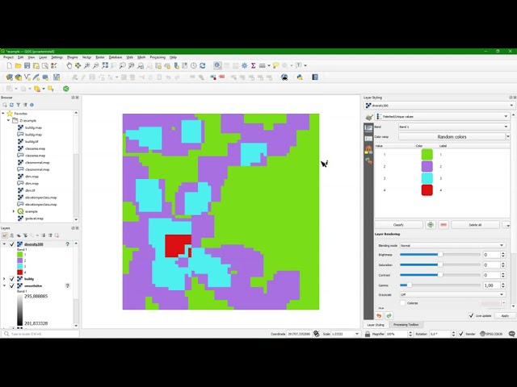Enable the Colorize checkbox
Viewport: 517px width, 387px height.
click(402, 303)
